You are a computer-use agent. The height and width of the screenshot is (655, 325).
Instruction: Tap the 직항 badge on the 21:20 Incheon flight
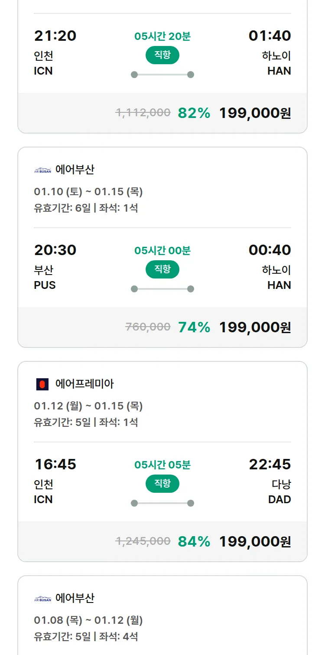click(162, 55)
